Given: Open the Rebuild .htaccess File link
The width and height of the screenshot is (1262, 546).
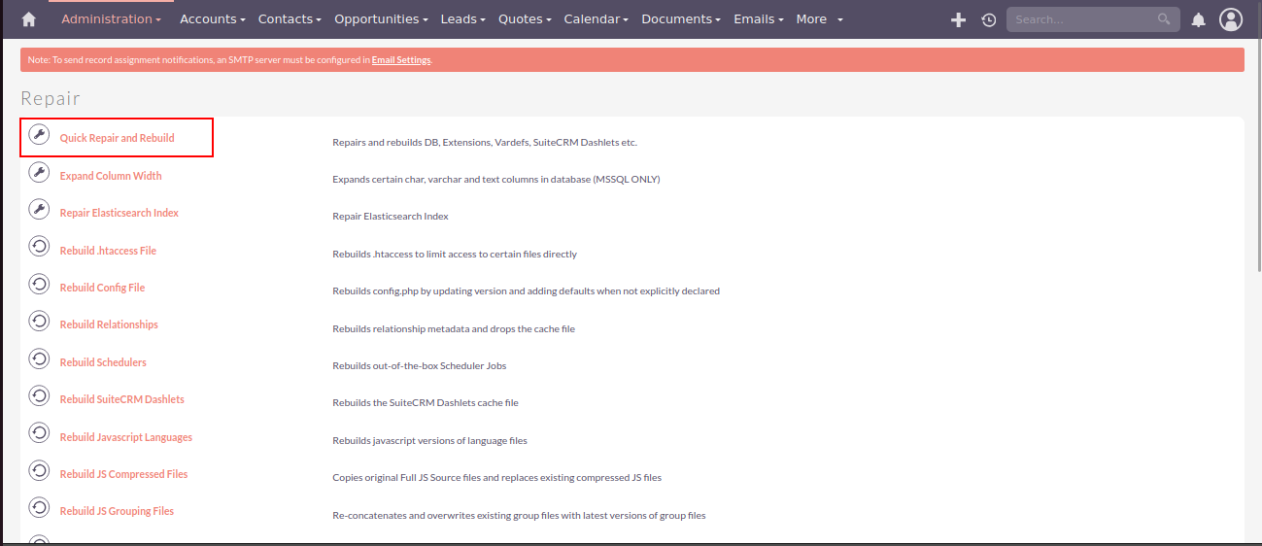Looking at the screenshot, I should 108,251.
